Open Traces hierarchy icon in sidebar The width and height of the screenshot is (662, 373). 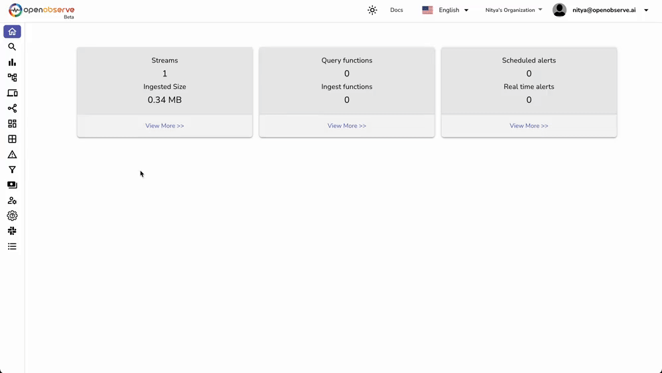[12, 78]
